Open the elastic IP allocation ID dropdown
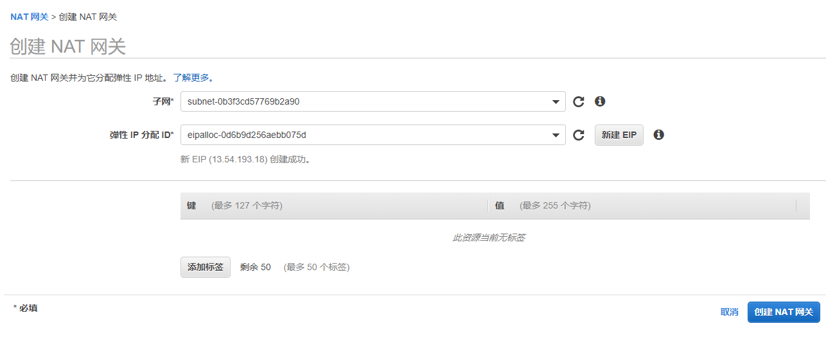Viewport: 835px width, 360px height. pos(373,135)
